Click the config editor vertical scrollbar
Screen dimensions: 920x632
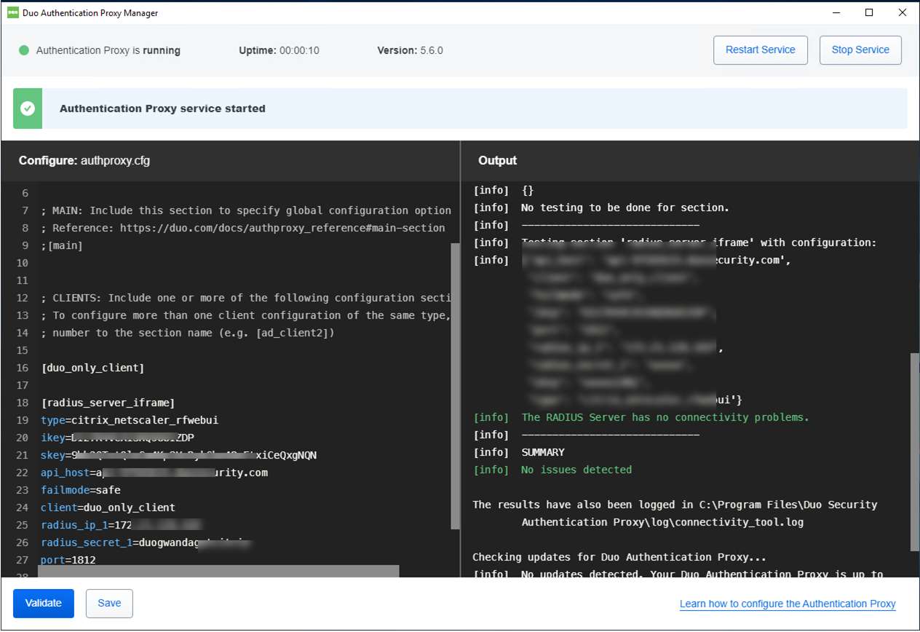(456, 386)
